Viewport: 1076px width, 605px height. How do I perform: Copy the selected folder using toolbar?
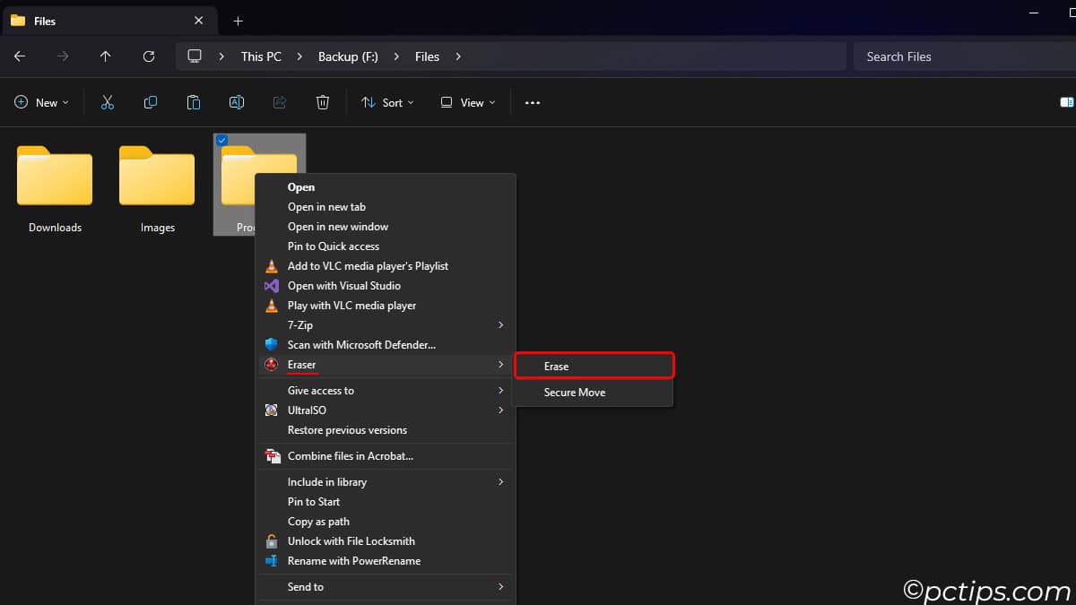click(151, 102)
